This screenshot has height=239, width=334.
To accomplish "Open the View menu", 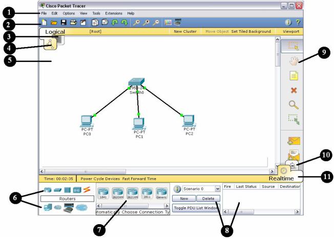I will tap(83, 13).
